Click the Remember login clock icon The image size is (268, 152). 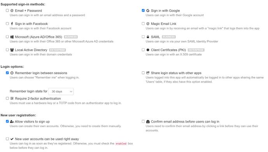[12, 73]
